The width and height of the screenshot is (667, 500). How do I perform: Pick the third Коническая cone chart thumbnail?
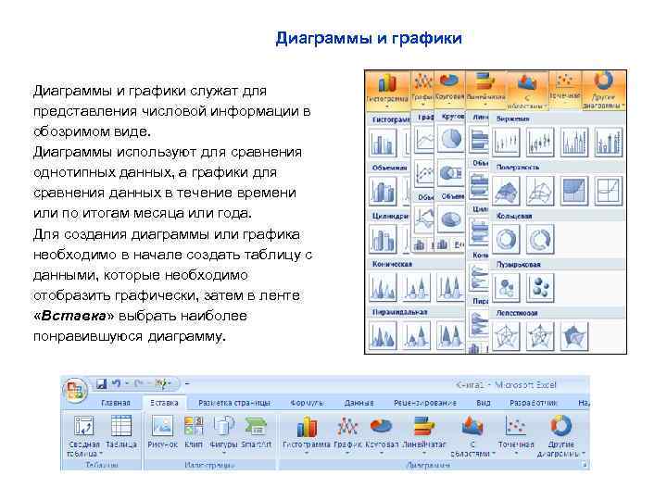[450, 287]
